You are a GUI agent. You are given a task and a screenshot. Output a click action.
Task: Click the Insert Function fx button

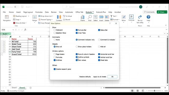click(x=25, y=30)
